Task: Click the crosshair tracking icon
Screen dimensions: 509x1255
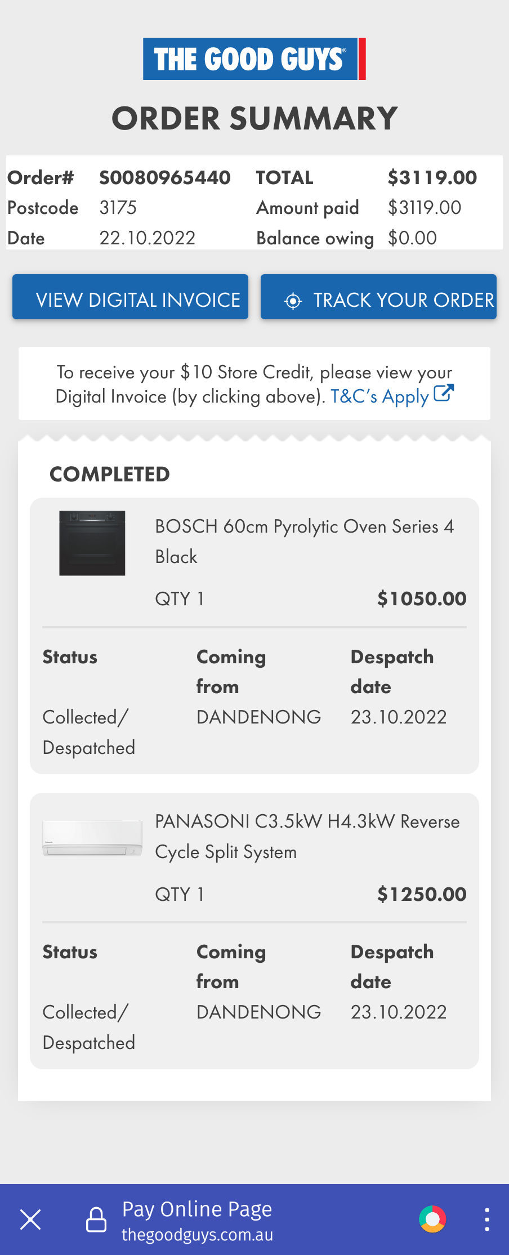Action: 293,301
